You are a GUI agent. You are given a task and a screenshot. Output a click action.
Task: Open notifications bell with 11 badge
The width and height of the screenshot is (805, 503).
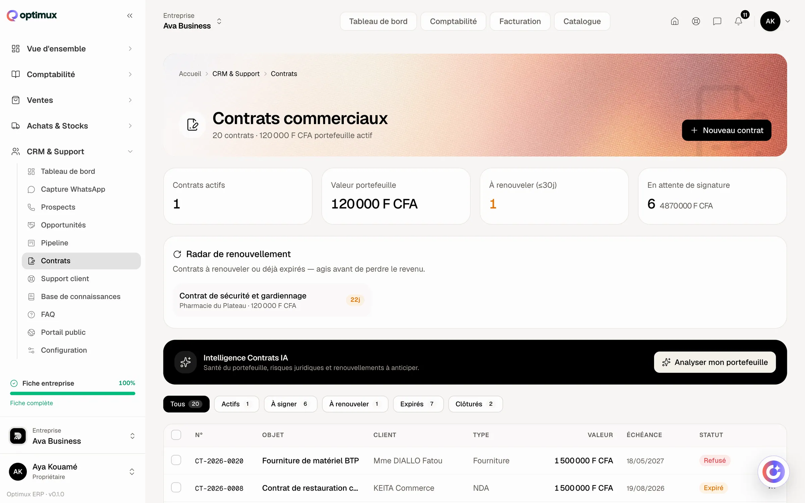[x=739, y=21]
